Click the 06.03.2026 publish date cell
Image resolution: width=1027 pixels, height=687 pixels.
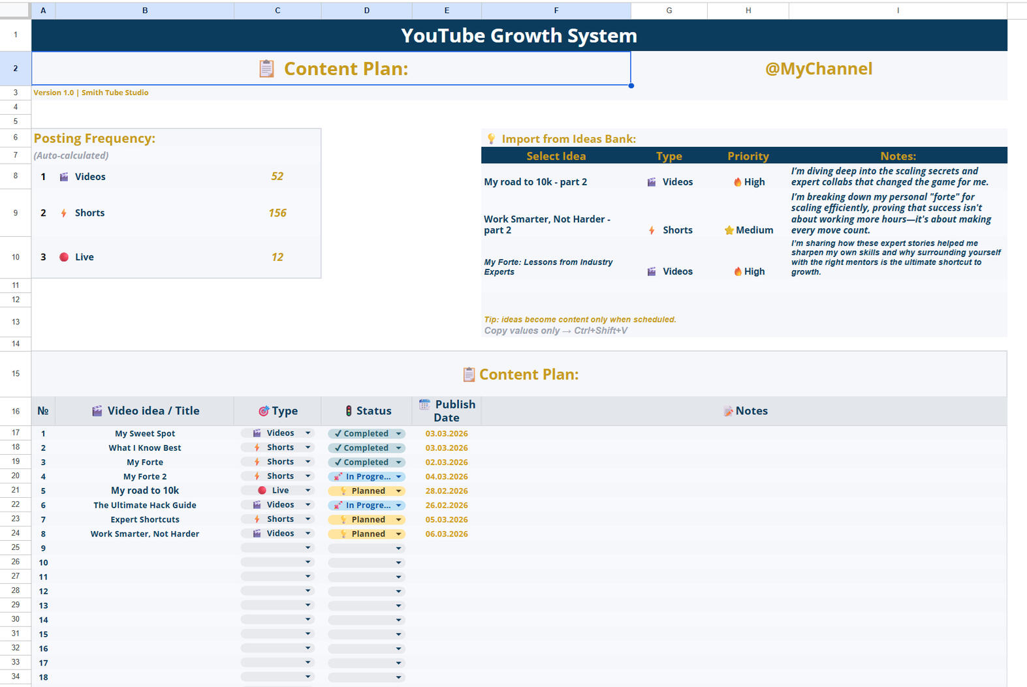[447, 534]
